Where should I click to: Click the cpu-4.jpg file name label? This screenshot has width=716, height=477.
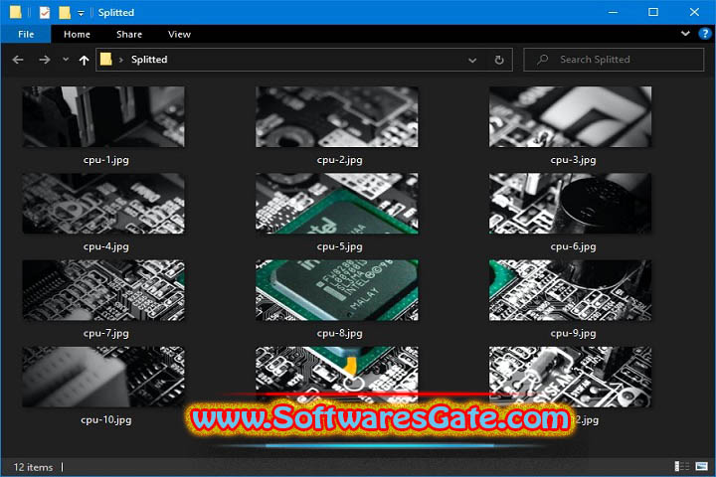[106, 246]
